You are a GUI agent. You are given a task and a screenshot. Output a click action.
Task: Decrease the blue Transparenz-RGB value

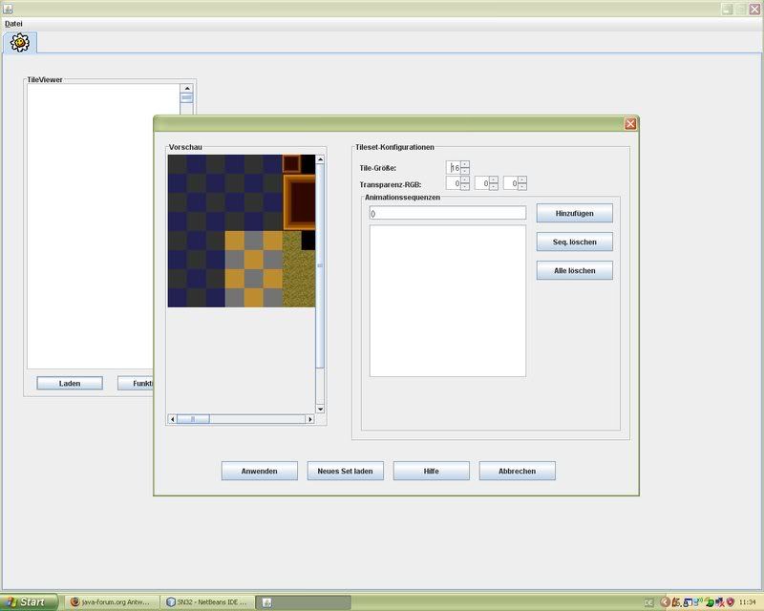click(522, 186)
